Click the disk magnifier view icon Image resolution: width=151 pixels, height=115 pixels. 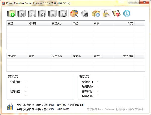(32, 14)
